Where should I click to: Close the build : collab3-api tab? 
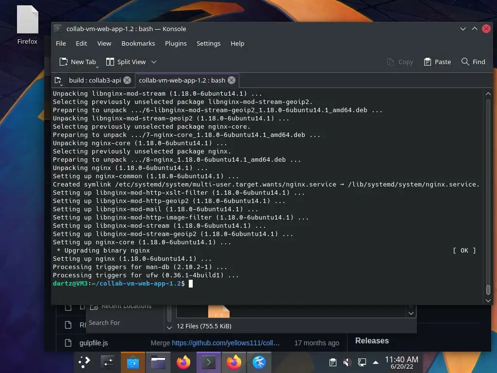click(127, 80)
